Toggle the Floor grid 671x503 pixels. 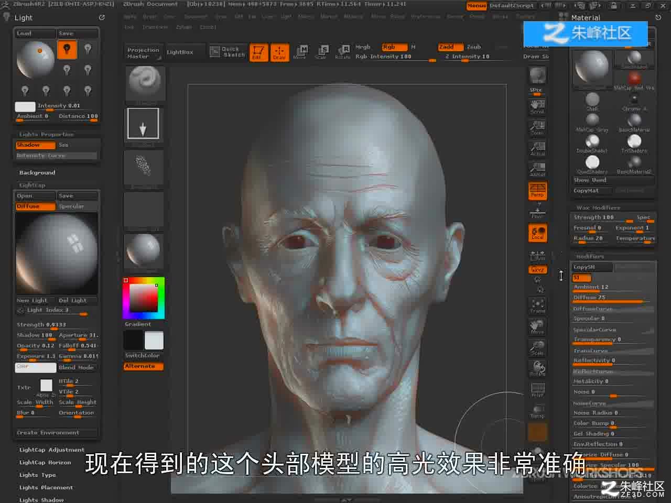[537, 212]
